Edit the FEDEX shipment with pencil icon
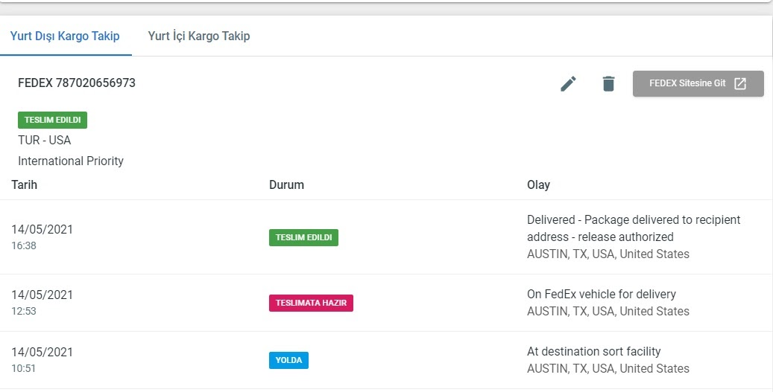This screenshot has width=773, height=392. 568,83
